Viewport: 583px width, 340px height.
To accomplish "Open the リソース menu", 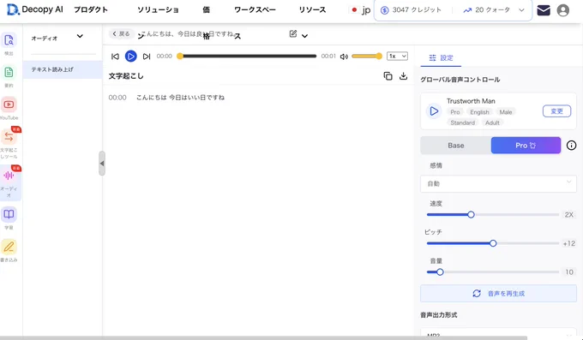I will coord(312,10).
